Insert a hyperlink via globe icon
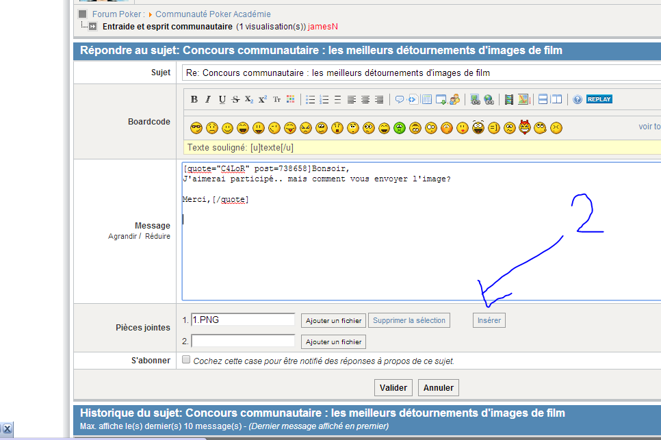Viewport: 661px width, 440px height. point(489,99)
